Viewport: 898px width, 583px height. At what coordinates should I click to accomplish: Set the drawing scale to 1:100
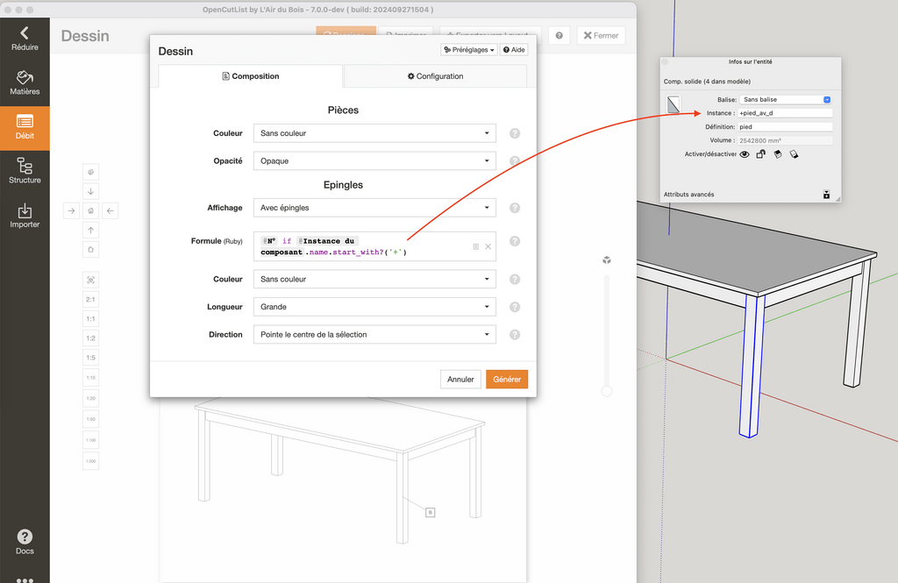click(90, 440)
